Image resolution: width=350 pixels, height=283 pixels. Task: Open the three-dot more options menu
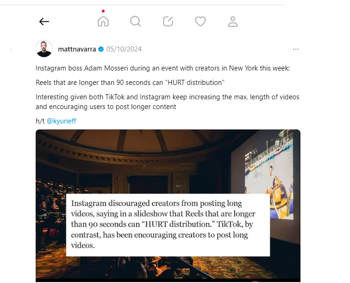[x=296, y=49]
